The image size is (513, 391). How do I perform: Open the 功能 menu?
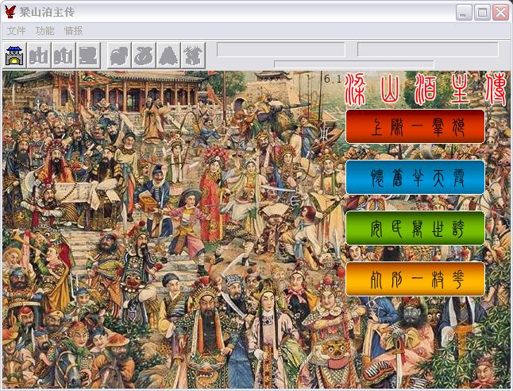[44, 31]
